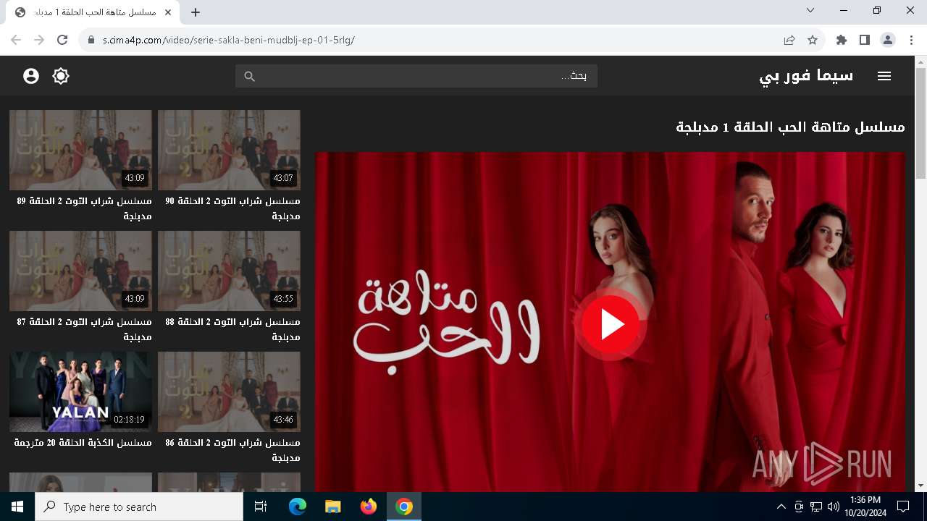Image resolution: width=927 pixels, height=521 pixels.
Task: Click the Chrome taskbar icon
Action: (x=404, y=507)
